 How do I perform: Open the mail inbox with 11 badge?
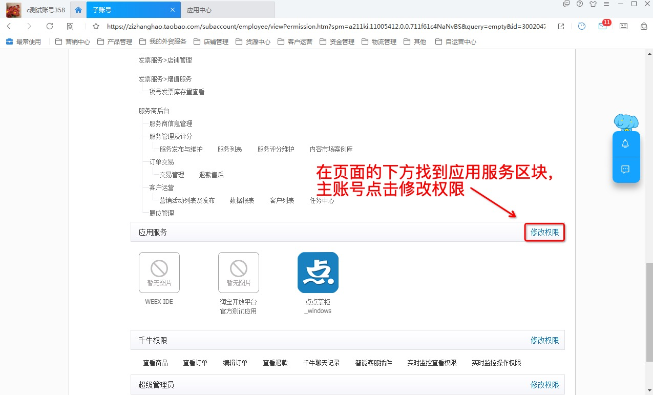[603, 26]
